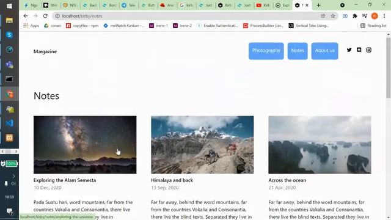Click the Notes page heading
The image size is (391, 220).
tap(46, 96)
